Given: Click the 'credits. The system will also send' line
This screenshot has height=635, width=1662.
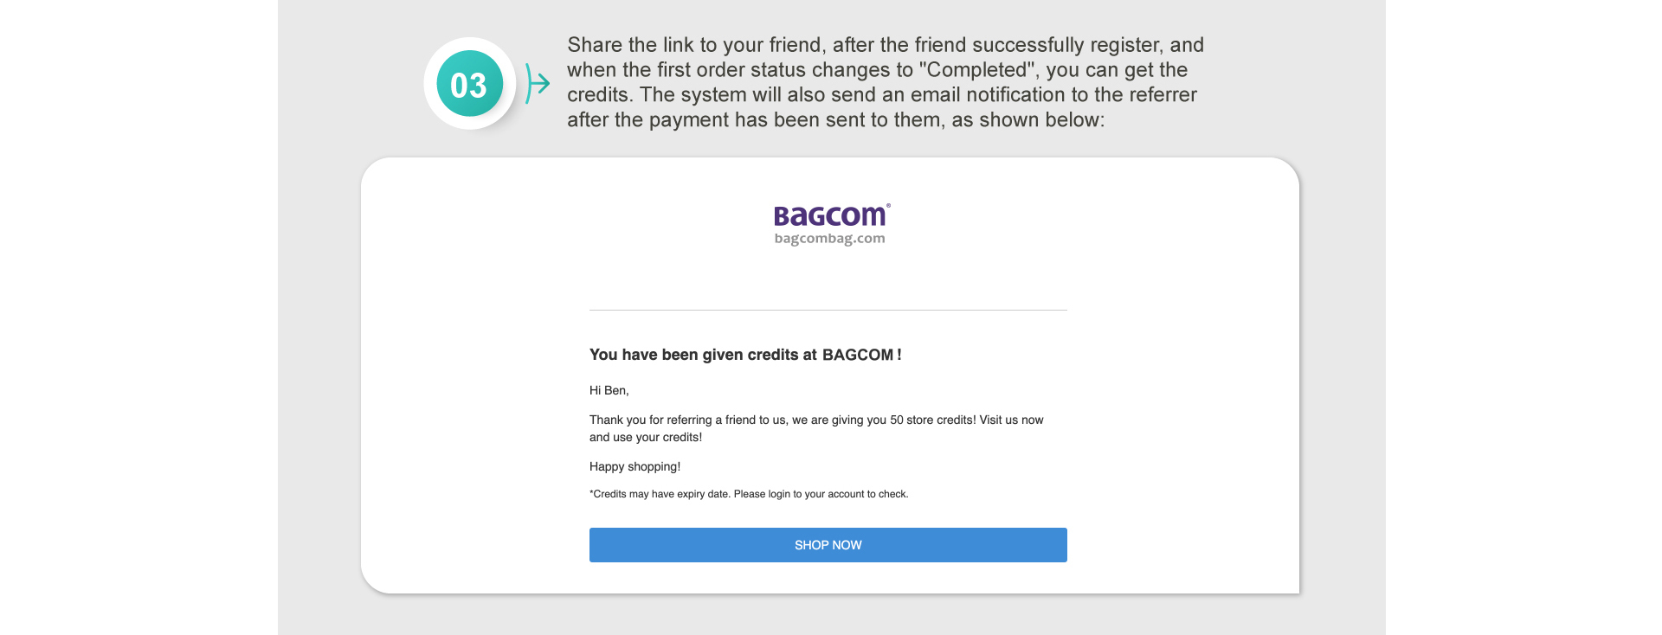Looking at the screenshot, I should (x=881, y=95).
